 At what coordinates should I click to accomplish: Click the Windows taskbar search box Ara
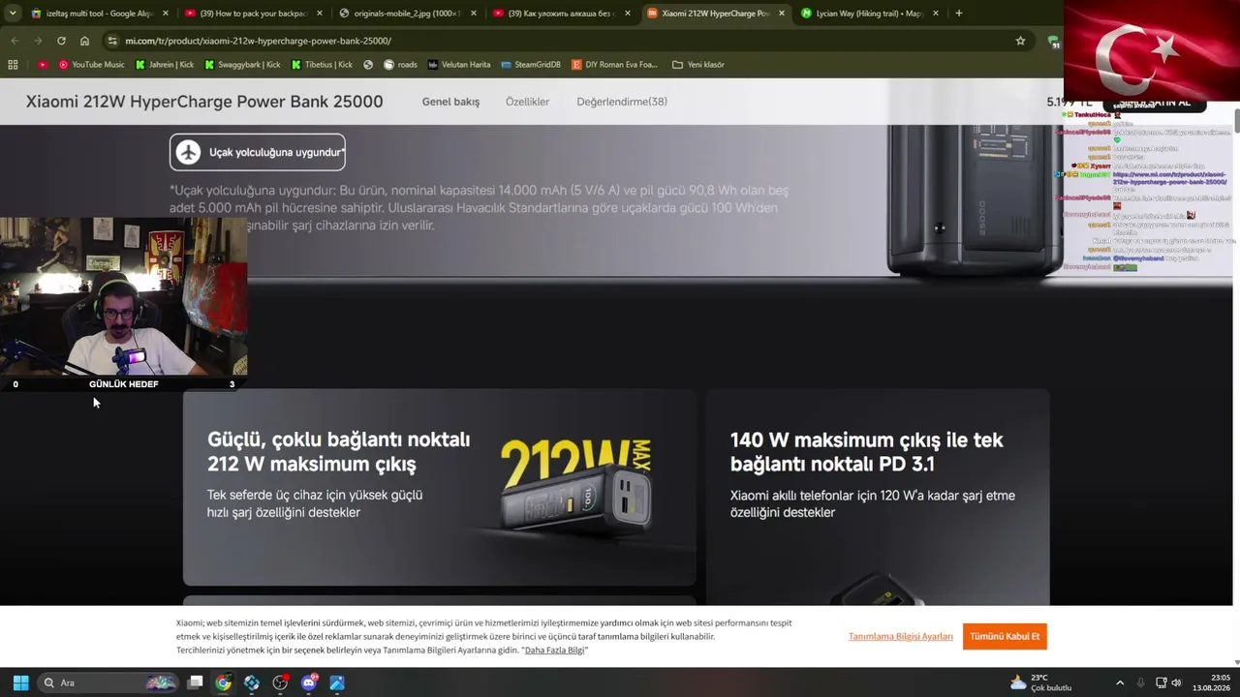pos(108,682)
